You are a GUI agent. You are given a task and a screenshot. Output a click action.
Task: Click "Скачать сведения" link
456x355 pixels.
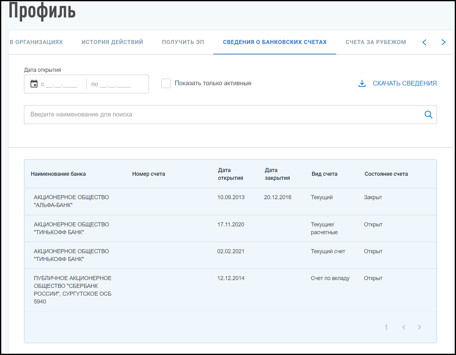[405, 83]
